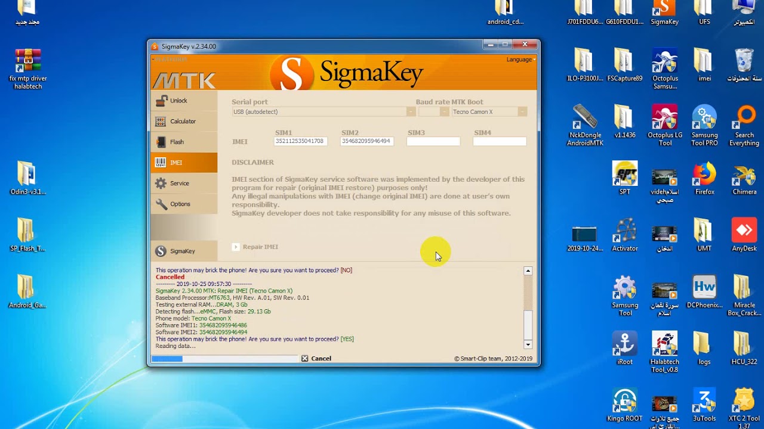Open the G610FDDU1... folder
Viewport: 764px width, 429px height.
(x=624, y=13)
